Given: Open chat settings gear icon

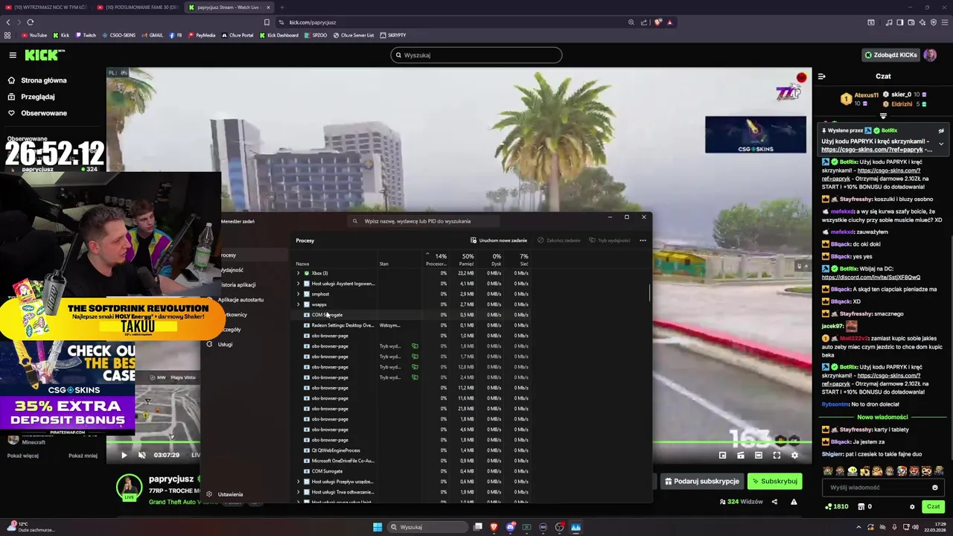Looking at the screenshot, I should click(x=912, y=507).
